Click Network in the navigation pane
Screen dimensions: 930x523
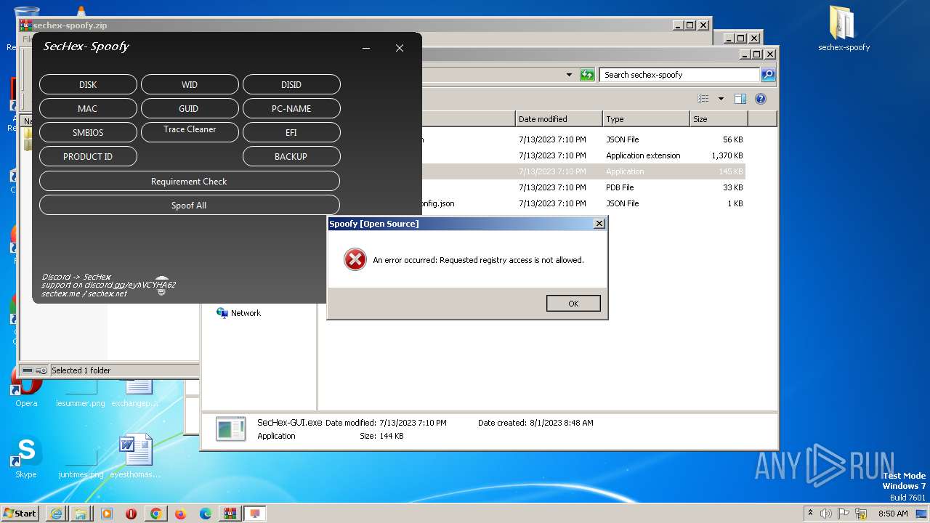246,313
